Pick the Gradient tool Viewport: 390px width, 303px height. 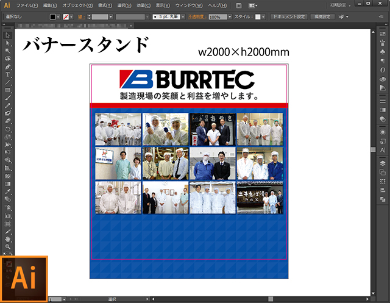[x=7, y=184]
